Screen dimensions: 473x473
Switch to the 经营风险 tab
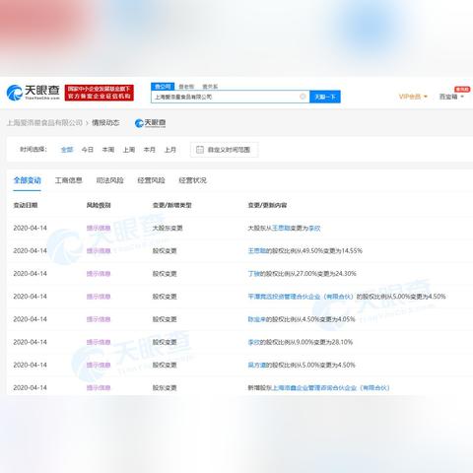151,180
